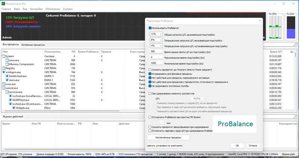This screenshot has width=299, height=158.
Task: Open the 'Обновления' menu
Action: pyautogui.click(x=53, y=9)
